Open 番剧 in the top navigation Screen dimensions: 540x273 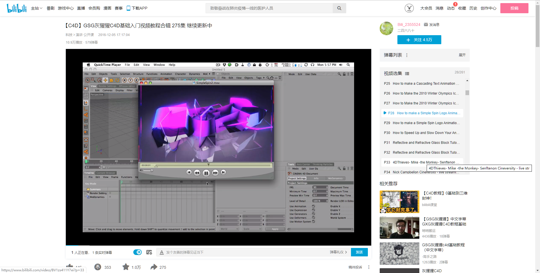[x=50, y=8]
